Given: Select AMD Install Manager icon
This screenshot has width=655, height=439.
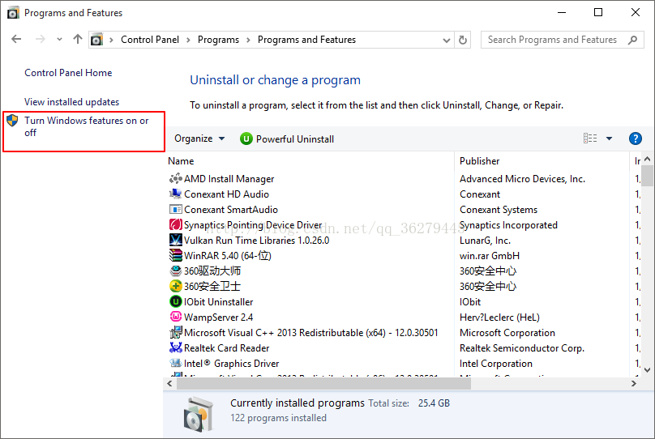Looking at the screenshot, I should [x=176, y=179].
